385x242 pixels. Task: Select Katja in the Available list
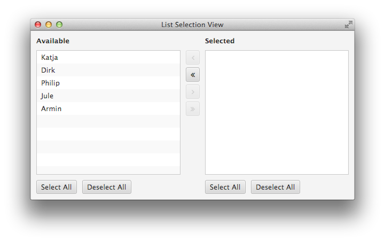108,57
